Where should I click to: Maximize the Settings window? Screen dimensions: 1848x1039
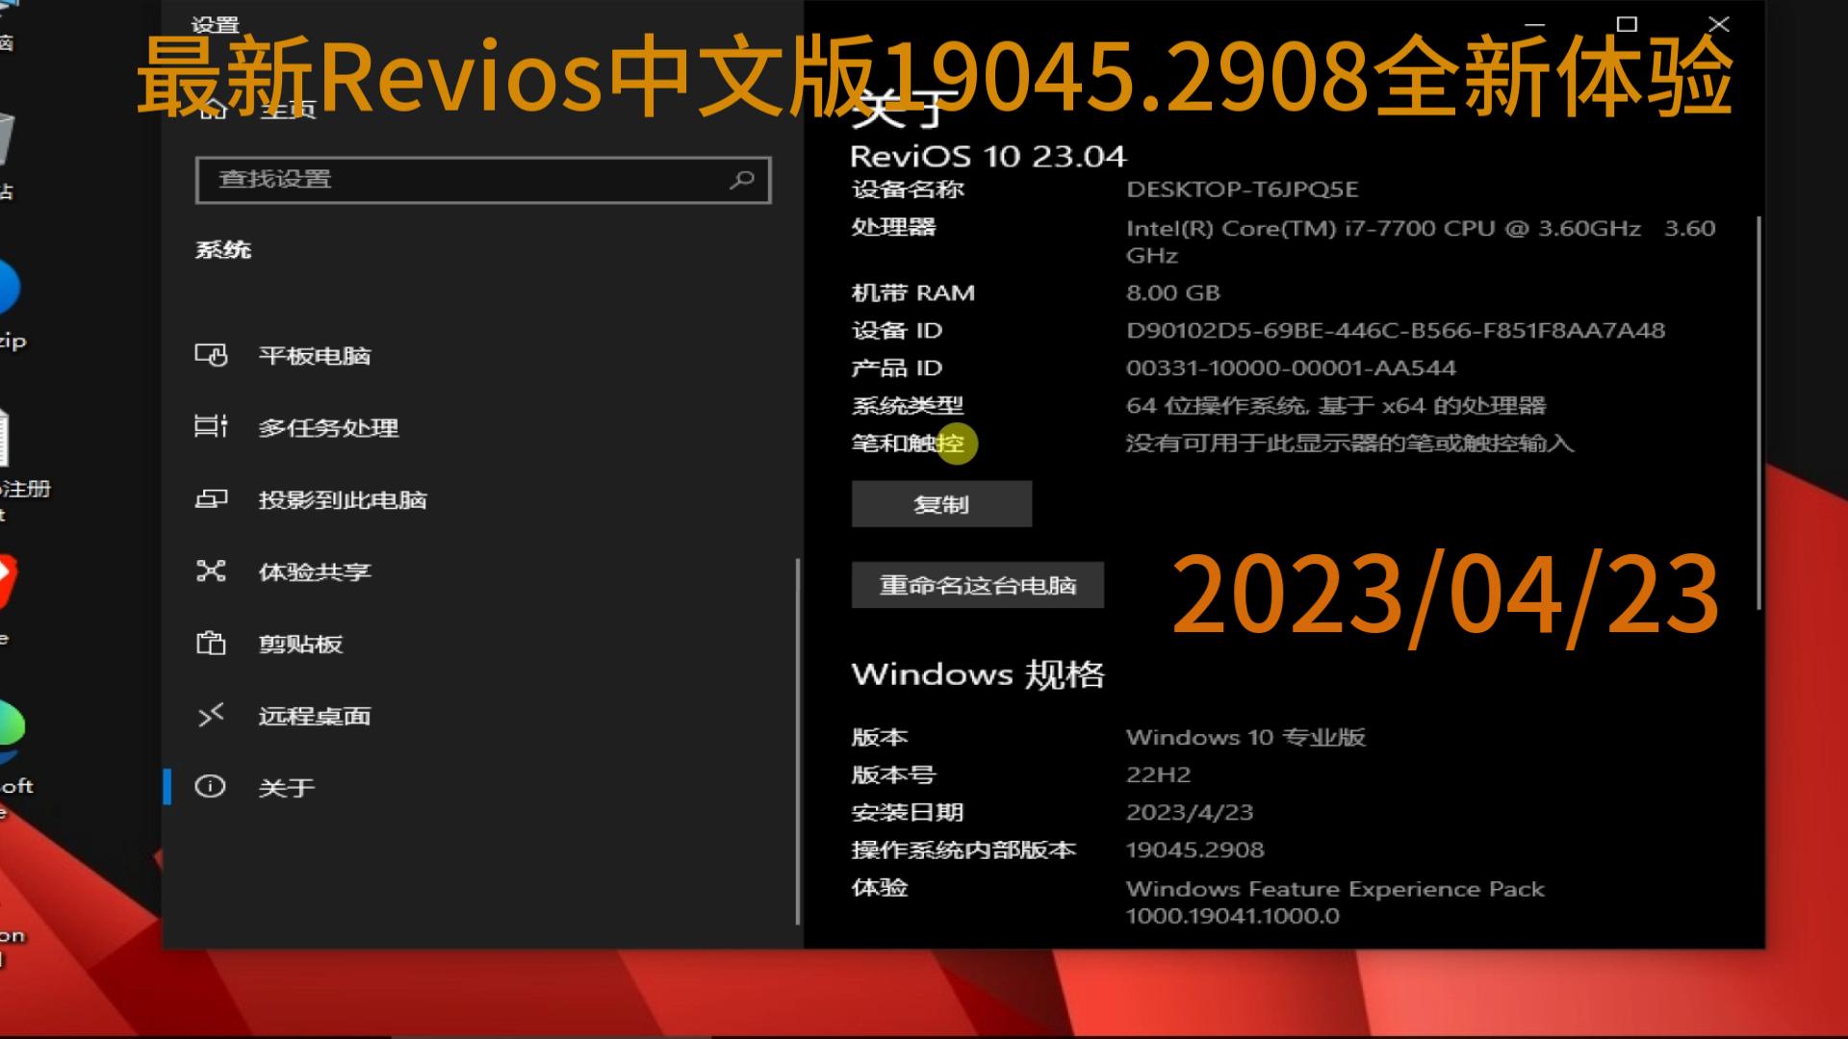pos(1627,24)
